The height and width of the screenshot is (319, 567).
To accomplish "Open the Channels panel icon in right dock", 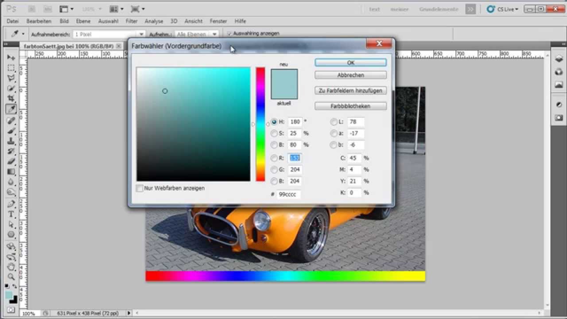I will (x=559, y=71).
